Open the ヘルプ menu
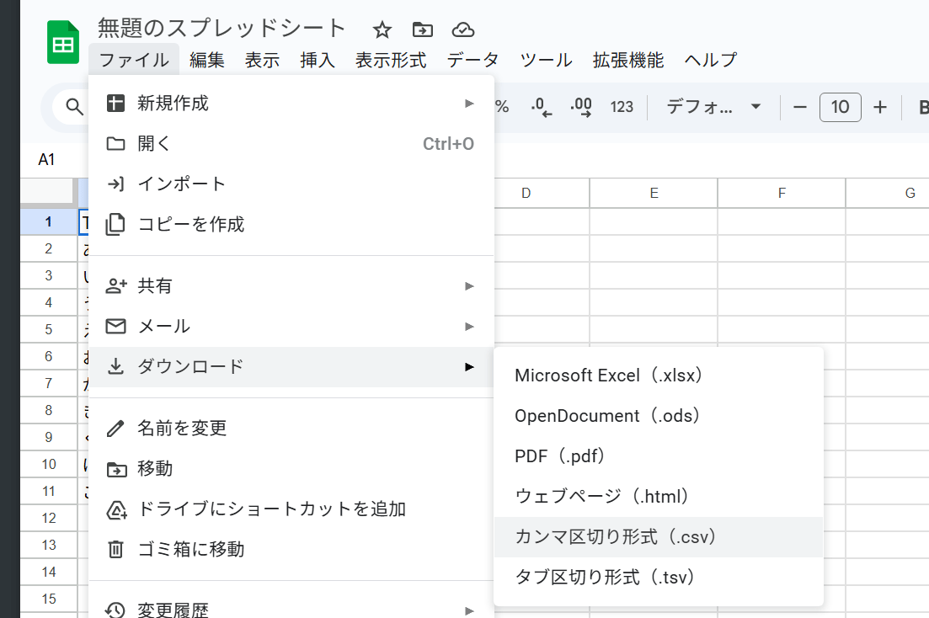This screenshot has height=618, width=929. point(710,60)
